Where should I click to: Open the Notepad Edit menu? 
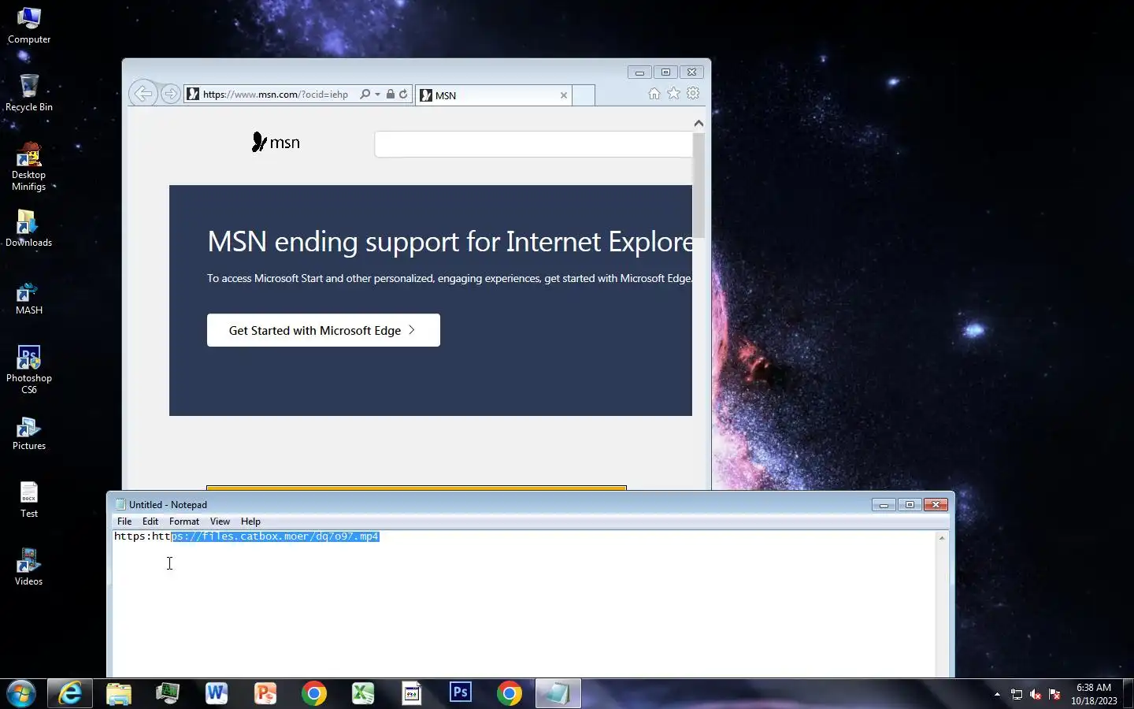pos(150,522)
